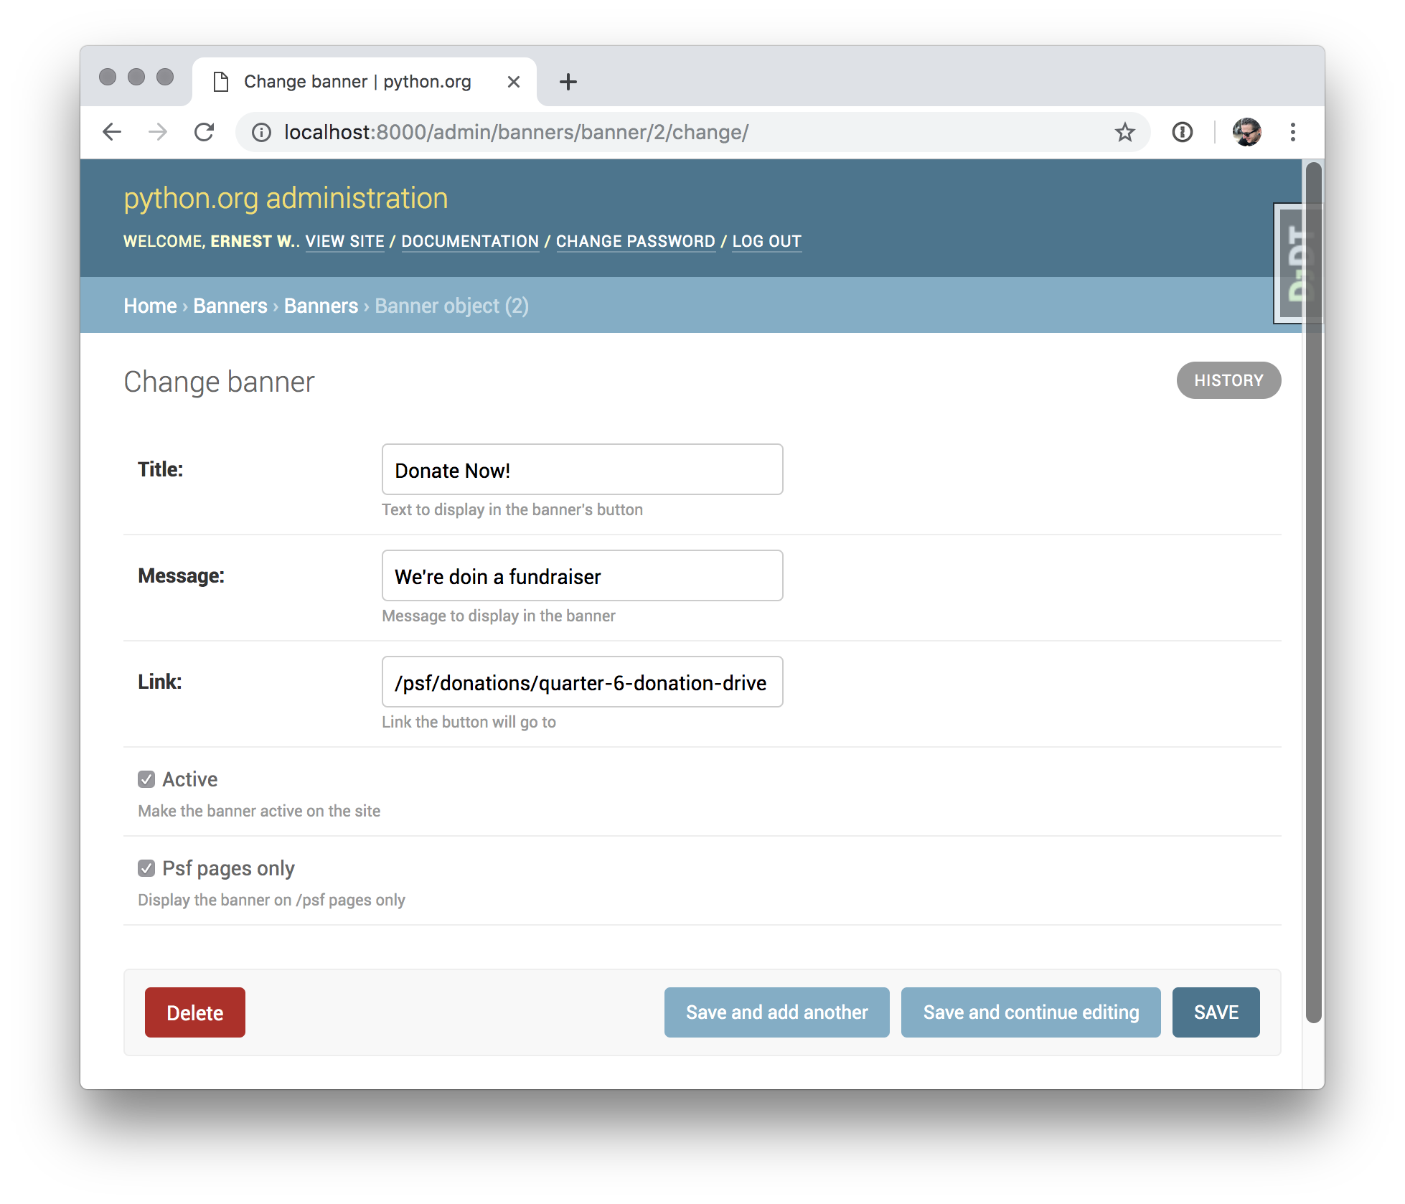Go to the Home breadcrumb link
The image size is (1405, 1204).
pyautogui.click(x=150, y=306)
